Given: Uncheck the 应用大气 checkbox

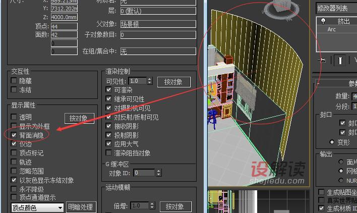Looking at the screenshot, I should click(108, 144).
